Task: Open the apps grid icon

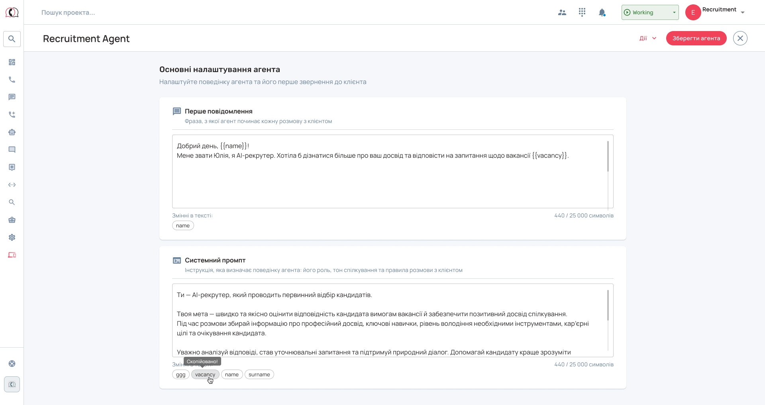Action: [582, 12]
